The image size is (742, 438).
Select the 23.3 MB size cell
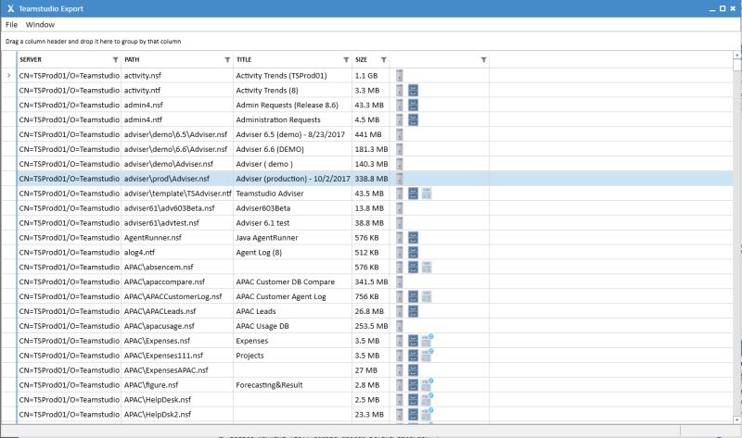coord(371,414)
